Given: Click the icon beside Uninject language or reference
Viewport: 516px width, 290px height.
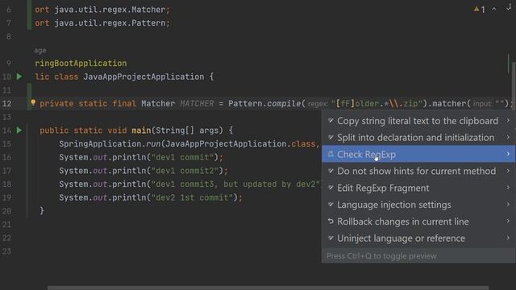Looking at the screenshot, I should coord(331,238).
